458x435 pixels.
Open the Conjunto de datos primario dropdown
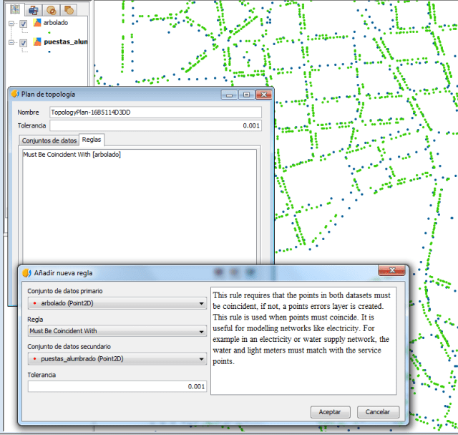(201, 304)
